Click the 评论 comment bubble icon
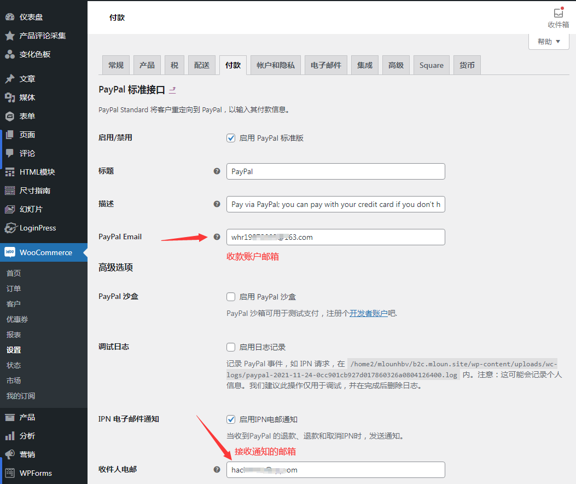 pyautogui.click(x=10, y=153)
